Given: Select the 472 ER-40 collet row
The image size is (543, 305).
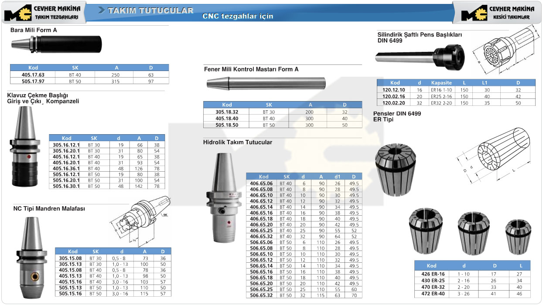Looking at the screenshot, I should click(x=472, y=294).
